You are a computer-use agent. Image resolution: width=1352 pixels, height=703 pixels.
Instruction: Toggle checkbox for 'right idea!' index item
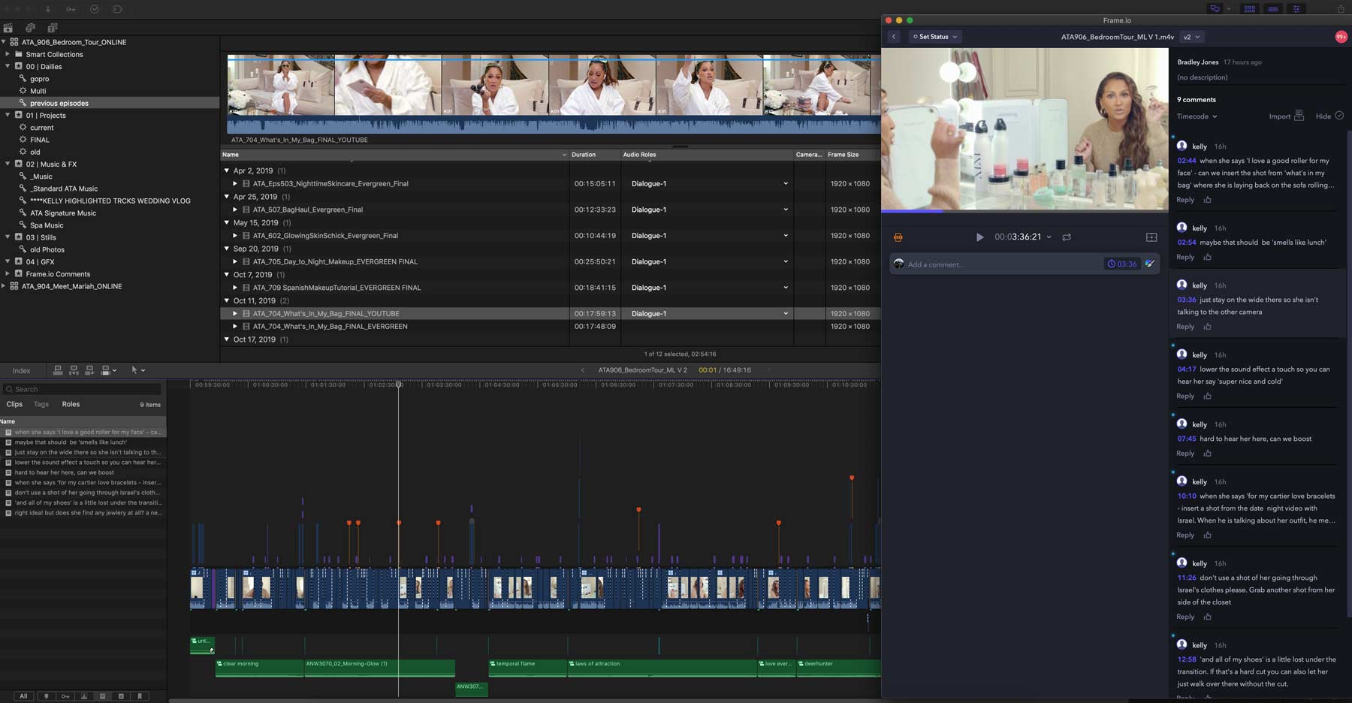point(8,513)
